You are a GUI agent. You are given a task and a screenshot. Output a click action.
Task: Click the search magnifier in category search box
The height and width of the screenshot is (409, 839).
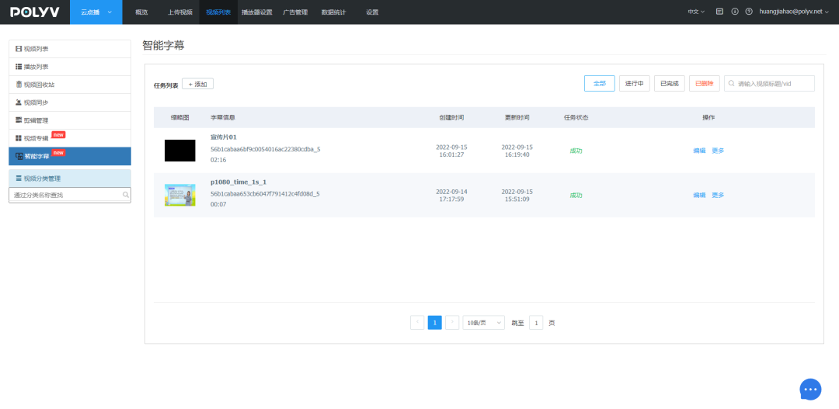(126, 196)
